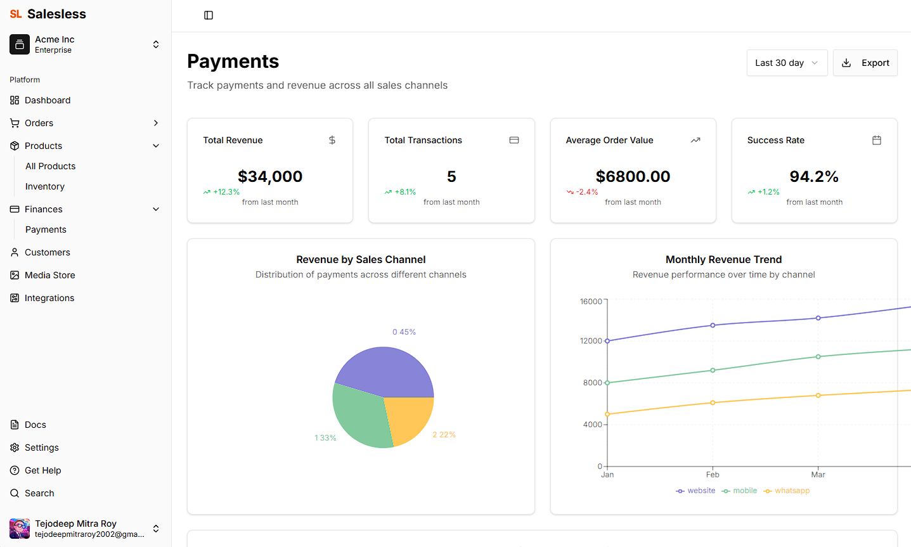Click the Customers person icon

15,252
